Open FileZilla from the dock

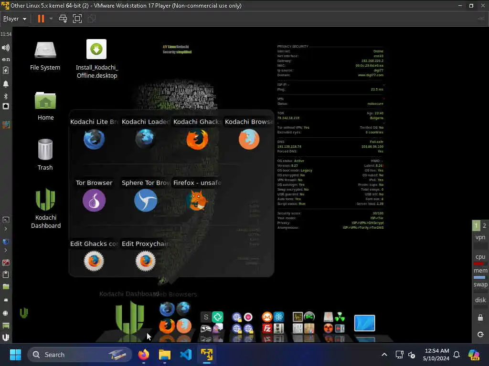click(267, 328)
